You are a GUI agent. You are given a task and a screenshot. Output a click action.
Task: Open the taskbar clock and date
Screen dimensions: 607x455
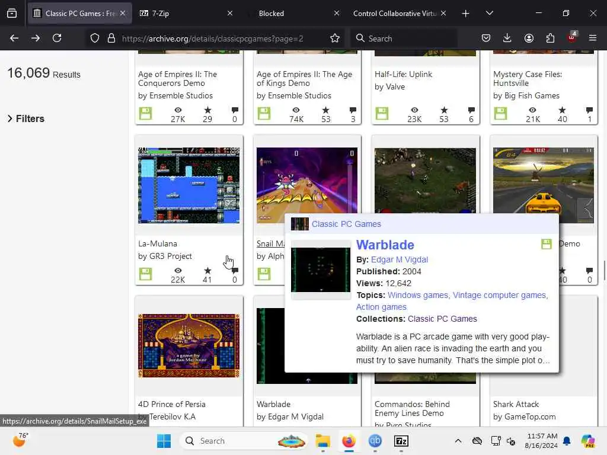pyautogui.click(x=542, y=441)
